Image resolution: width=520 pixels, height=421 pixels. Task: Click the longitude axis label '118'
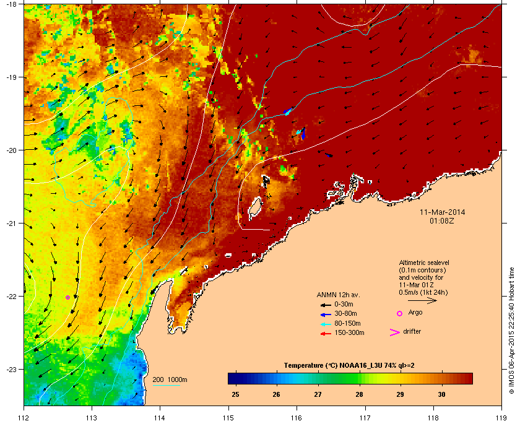(433, 418)
